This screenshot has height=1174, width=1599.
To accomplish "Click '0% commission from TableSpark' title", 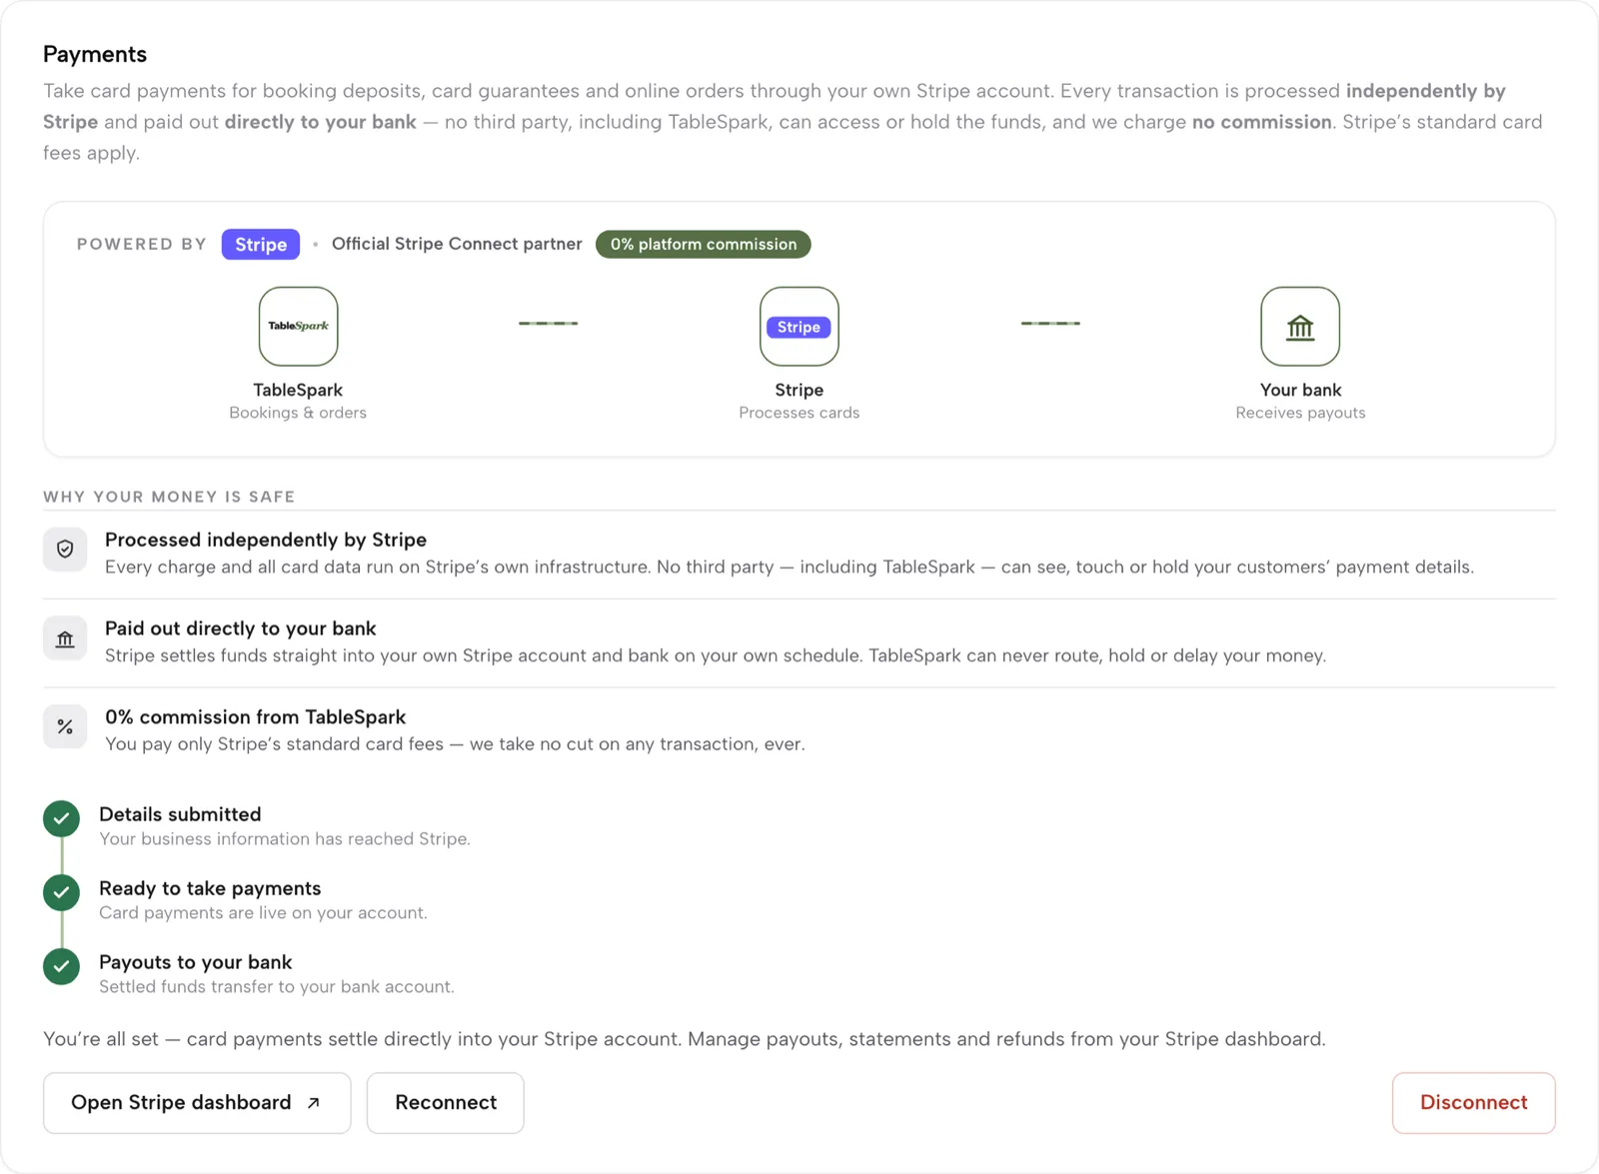I will [x=255, y=717].
